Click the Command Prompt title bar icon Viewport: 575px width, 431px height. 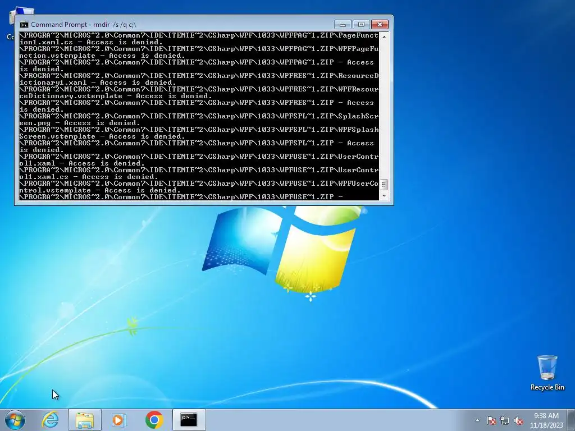(x=24, y=25)
